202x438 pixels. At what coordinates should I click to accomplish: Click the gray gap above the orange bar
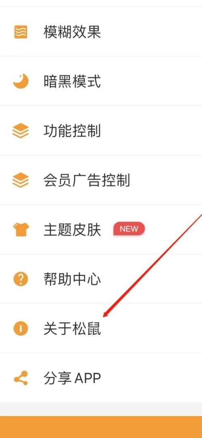tap(101, 409)
